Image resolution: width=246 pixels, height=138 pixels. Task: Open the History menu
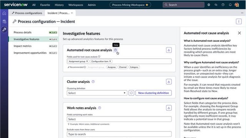59,5
